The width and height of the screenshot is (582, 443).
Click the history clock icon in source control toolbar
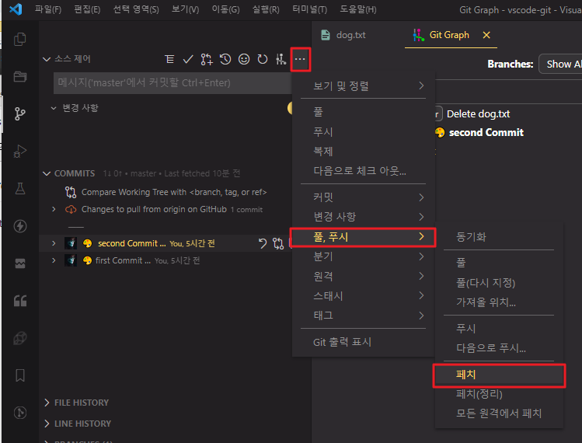click(225, 59)
